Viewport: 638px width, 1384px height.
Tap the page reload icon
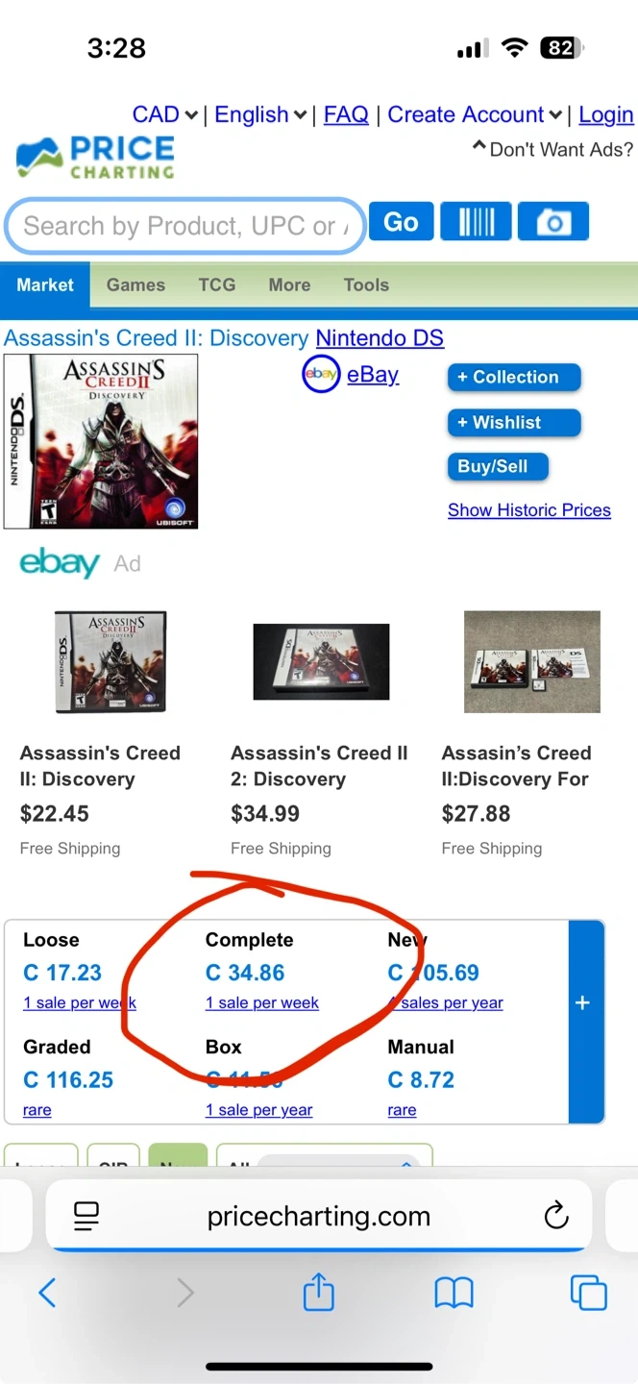pos(556,1216)
